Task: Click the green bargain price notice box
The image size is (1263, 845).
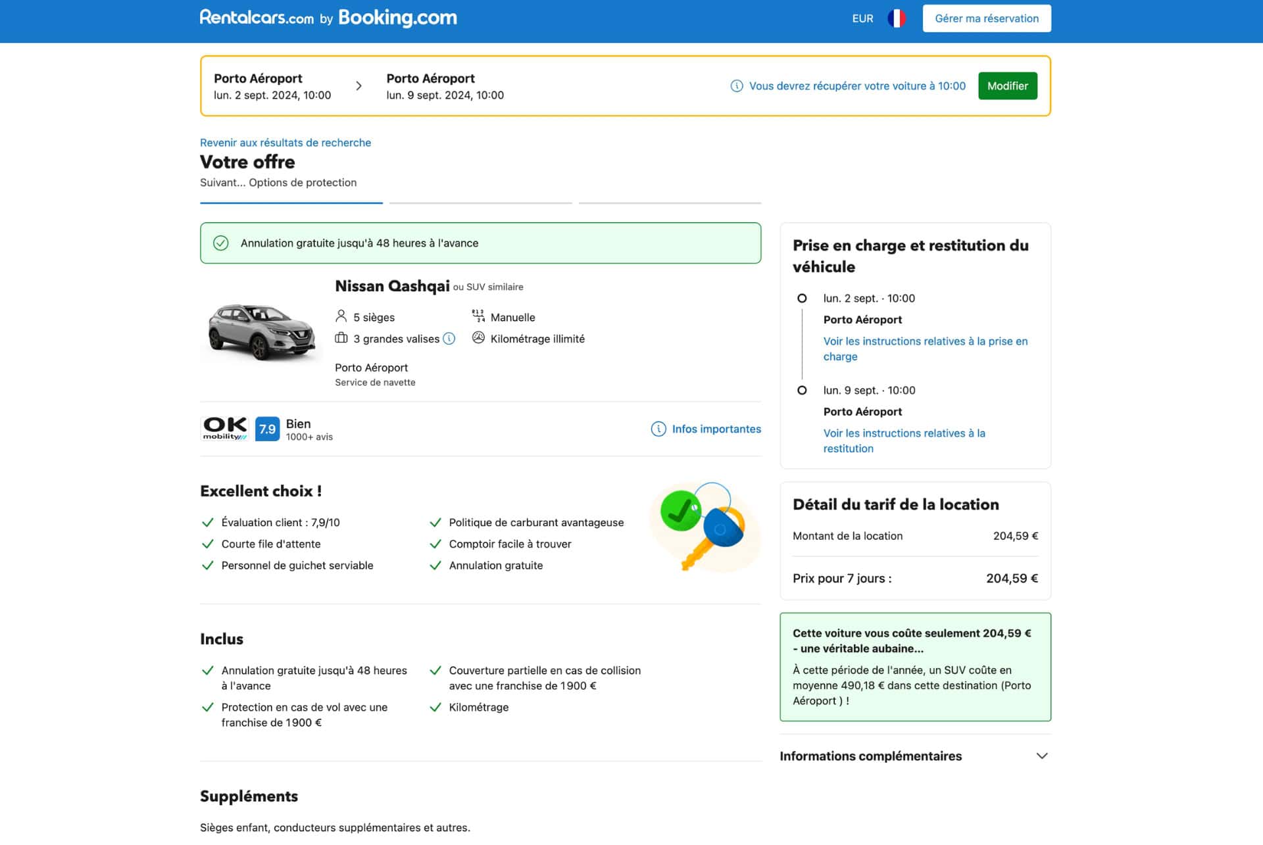Action: click(915, 667)
